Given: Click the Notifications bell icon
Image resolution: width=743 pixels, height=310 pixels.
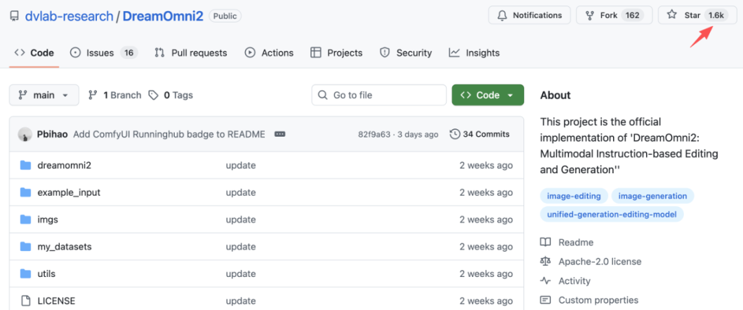Looking at the screenshot, I should [x=502, y=15].
